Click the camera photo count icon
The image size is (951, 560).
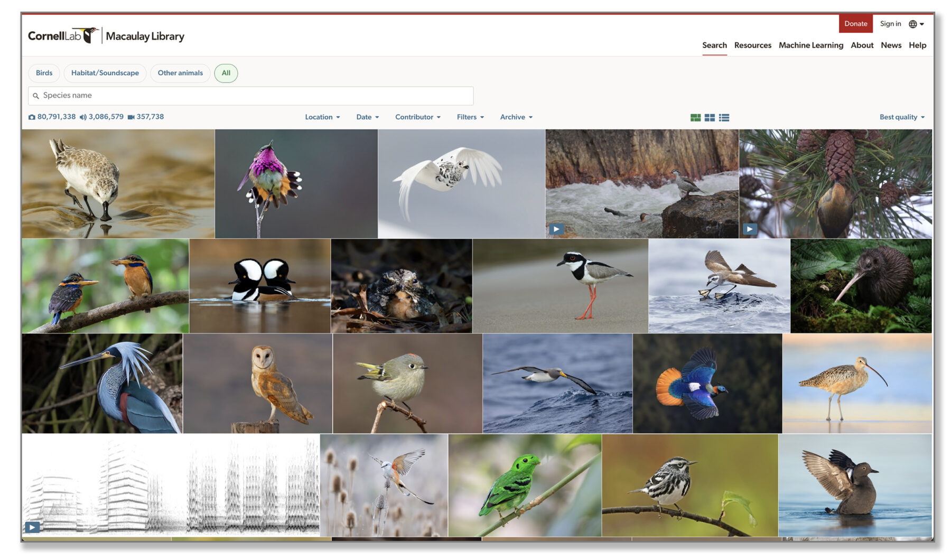(32, 117)
